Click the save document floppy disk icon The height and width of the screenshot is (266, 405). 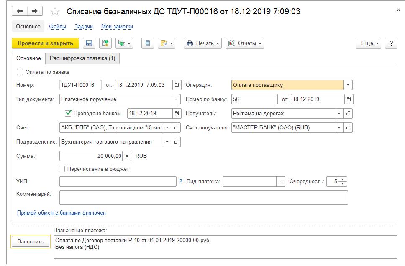point(90,43)
